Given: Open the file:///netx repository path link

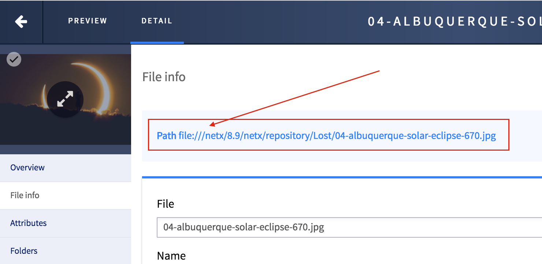Looking at the screenshot, I should pyautogui.click(x=337, y=136).
